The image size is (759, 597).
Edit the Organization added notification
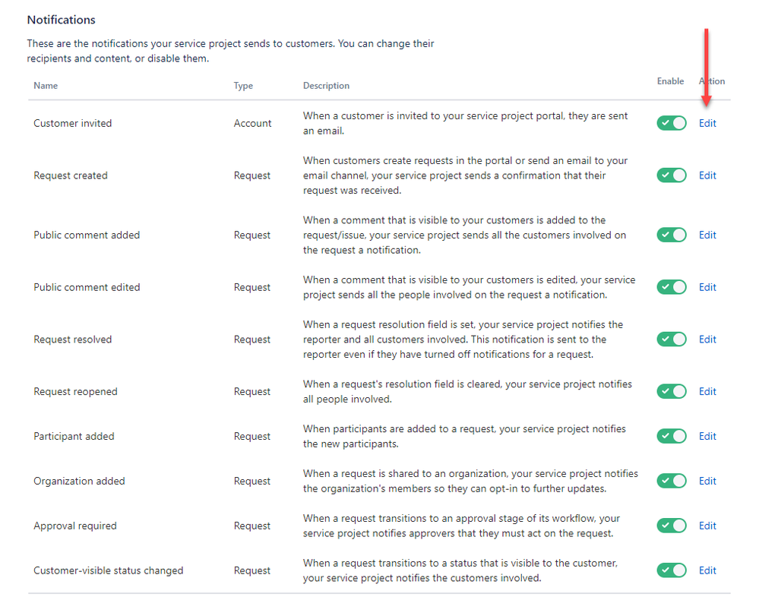[707, 481]
